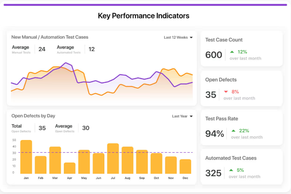
Task: Click the December bar in defects chart
Action: click(x=185, y=167)
